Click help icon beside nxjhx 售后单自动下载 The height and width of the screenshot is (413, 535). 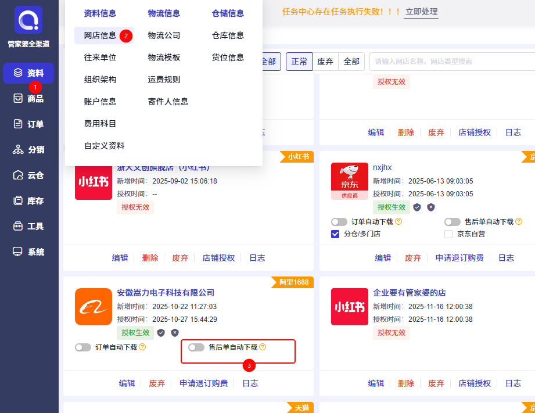pyautogui.click(x=519, y=221)
